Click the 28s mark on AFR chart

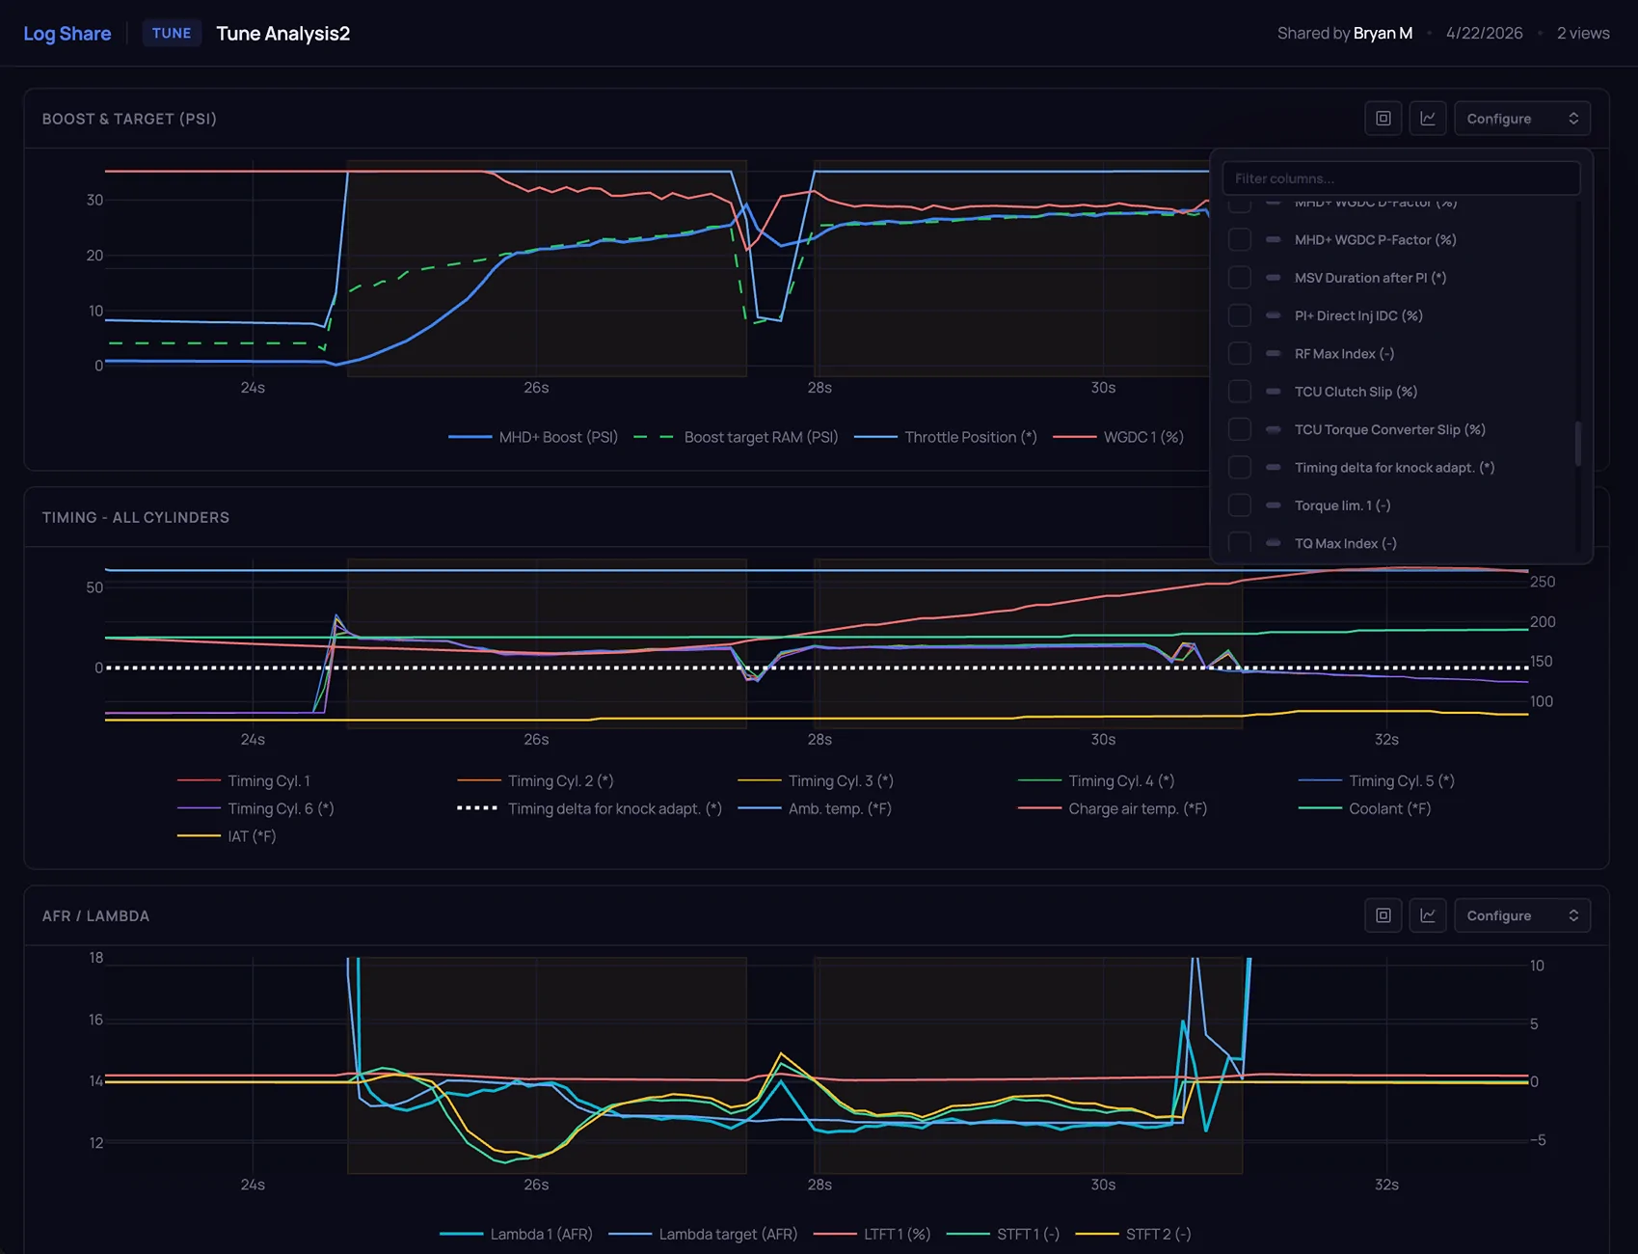819,1185
